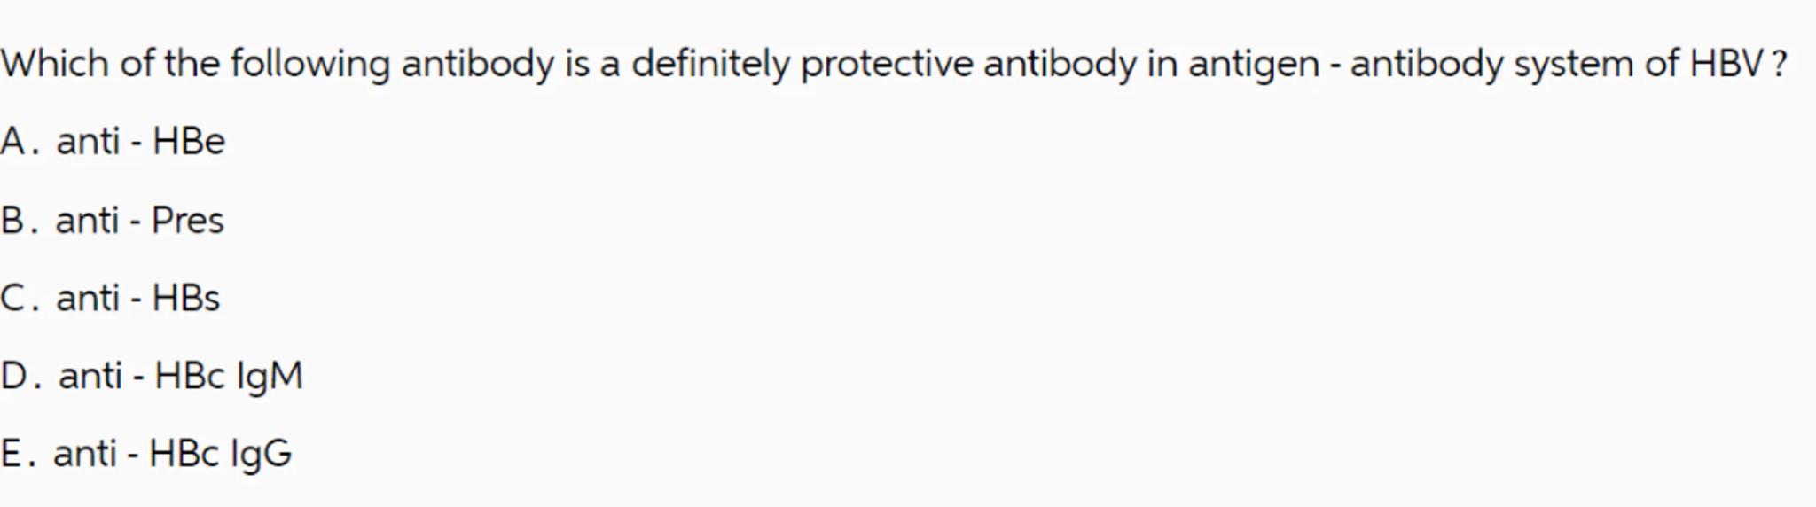Image resolution: width=1816 pixels, height=507 pixels.
Task: Click the letter C option label
Action: coord(15,298)
